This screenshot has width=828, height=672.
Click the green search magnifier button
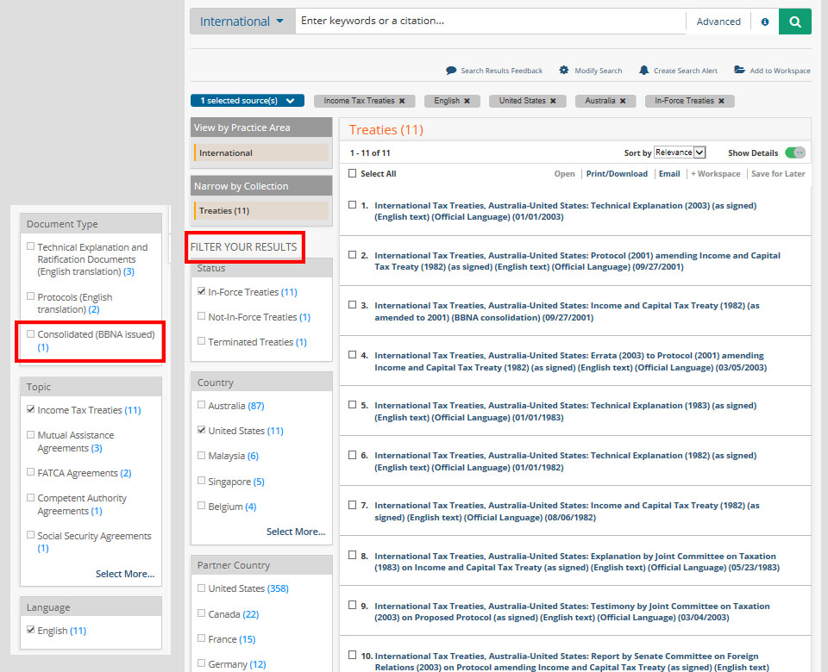(x=794, y=22)
